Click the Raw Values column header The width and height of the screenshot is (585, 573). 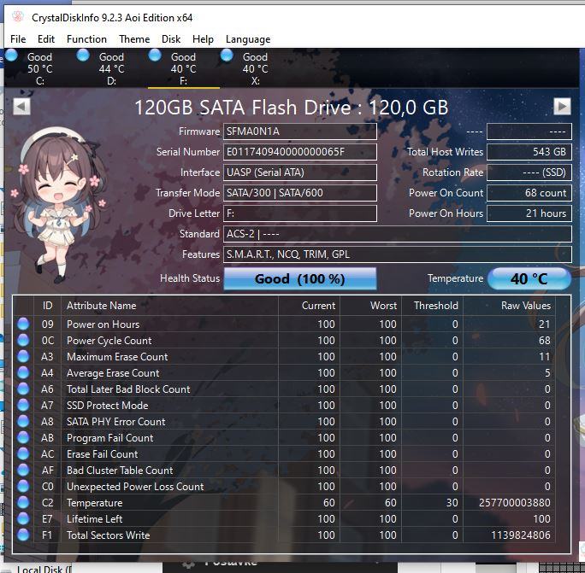pyautogui.click(x=509, y=306)
